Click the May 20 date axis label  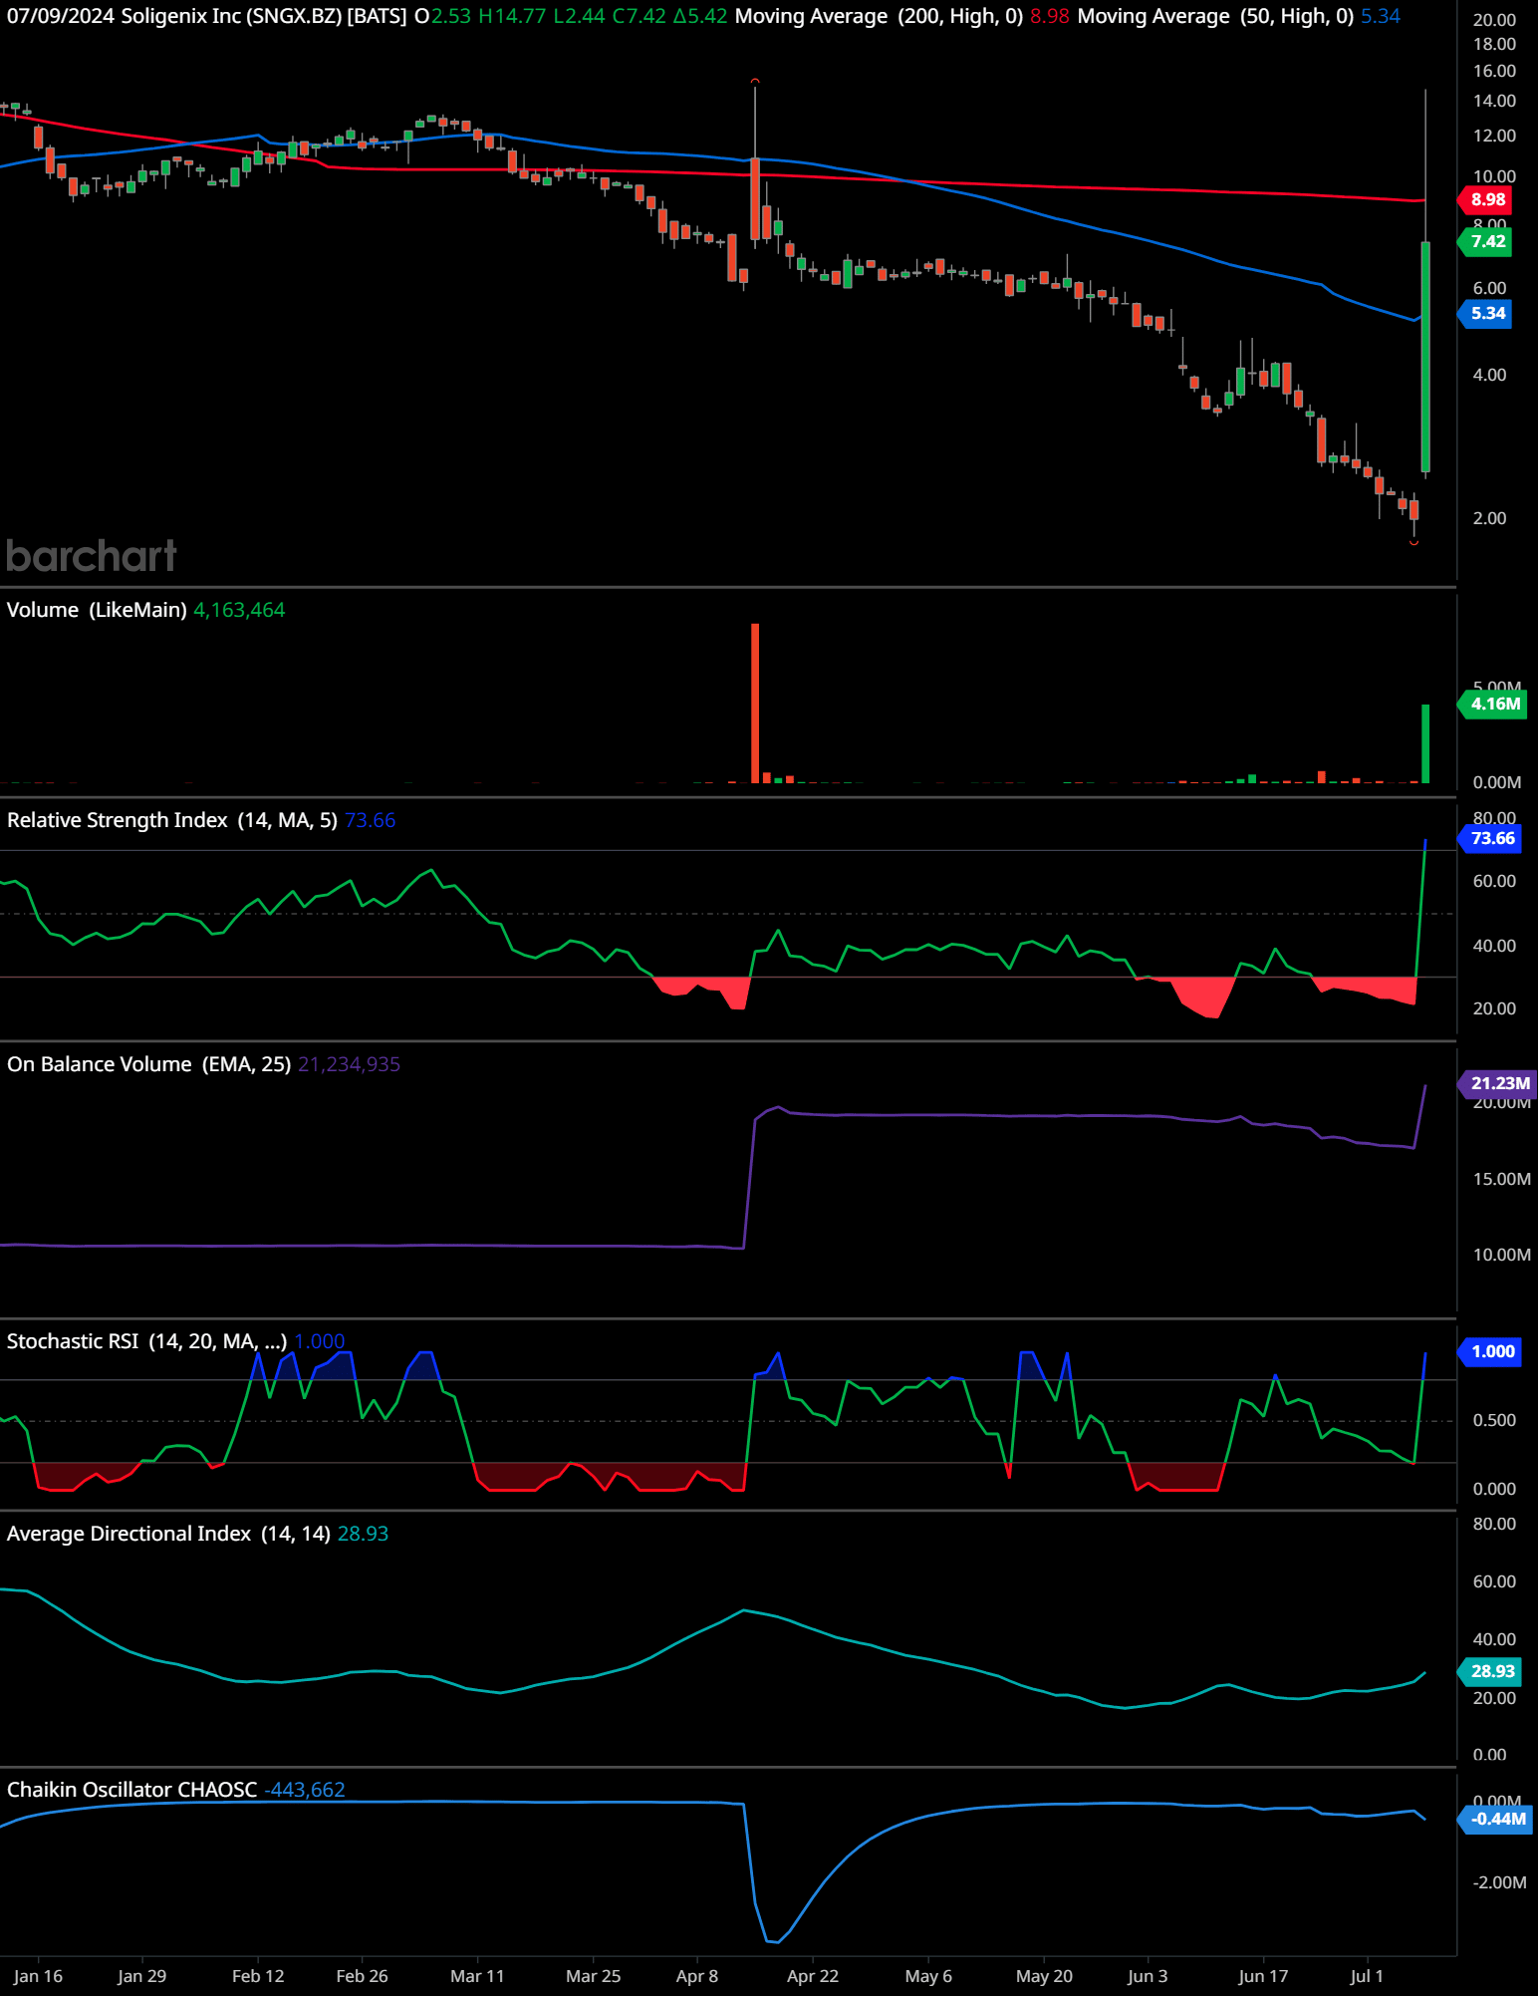click(1044, 1976)
